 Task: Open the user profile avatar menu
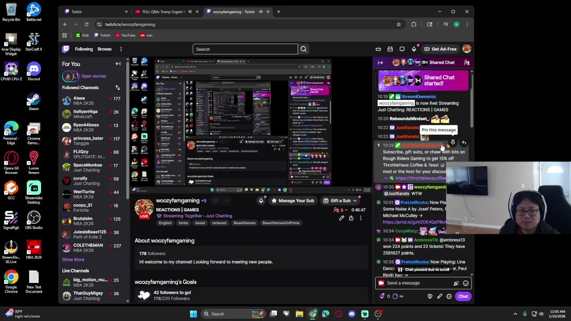(467, 49)
